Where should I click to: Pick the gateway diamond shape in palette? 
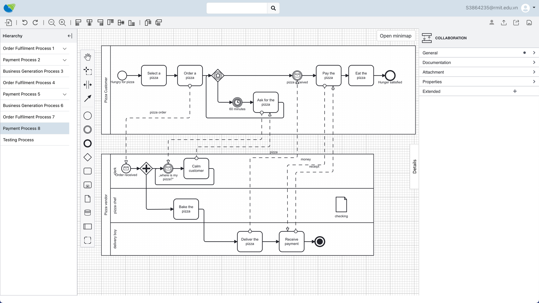click(88, 157)
